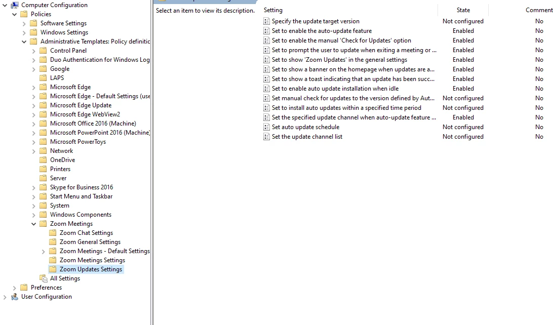Click policy icon for 'Specify the update target version'

coord(266,21)
